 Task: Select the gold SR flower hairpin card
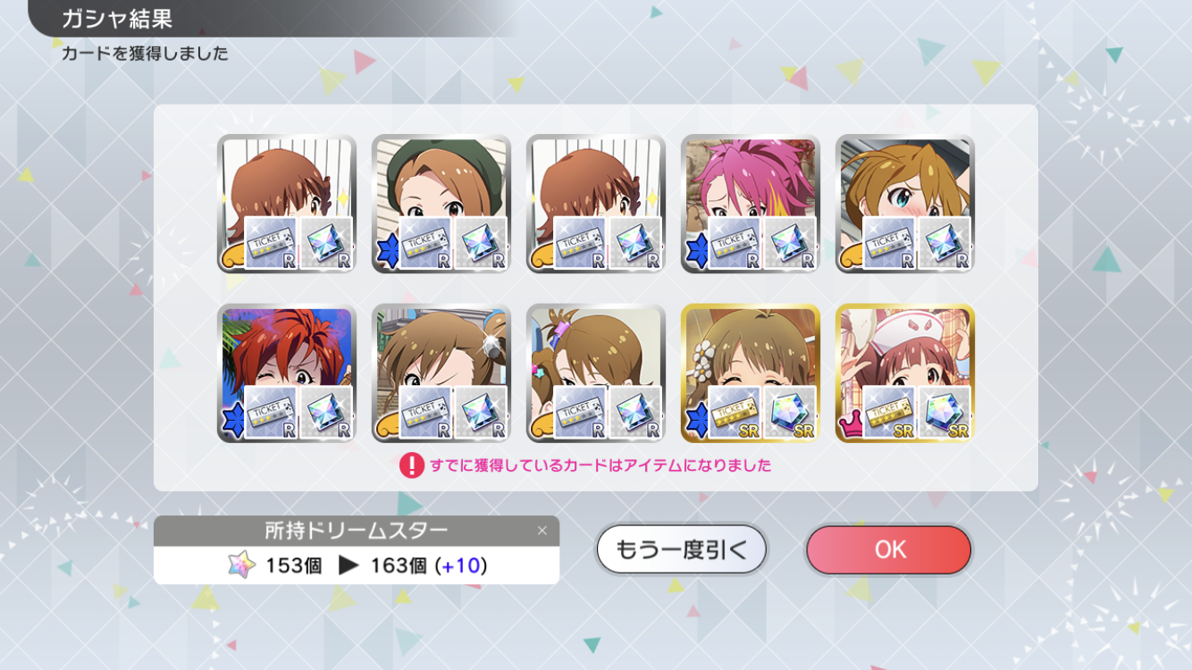tap(751, 373)
